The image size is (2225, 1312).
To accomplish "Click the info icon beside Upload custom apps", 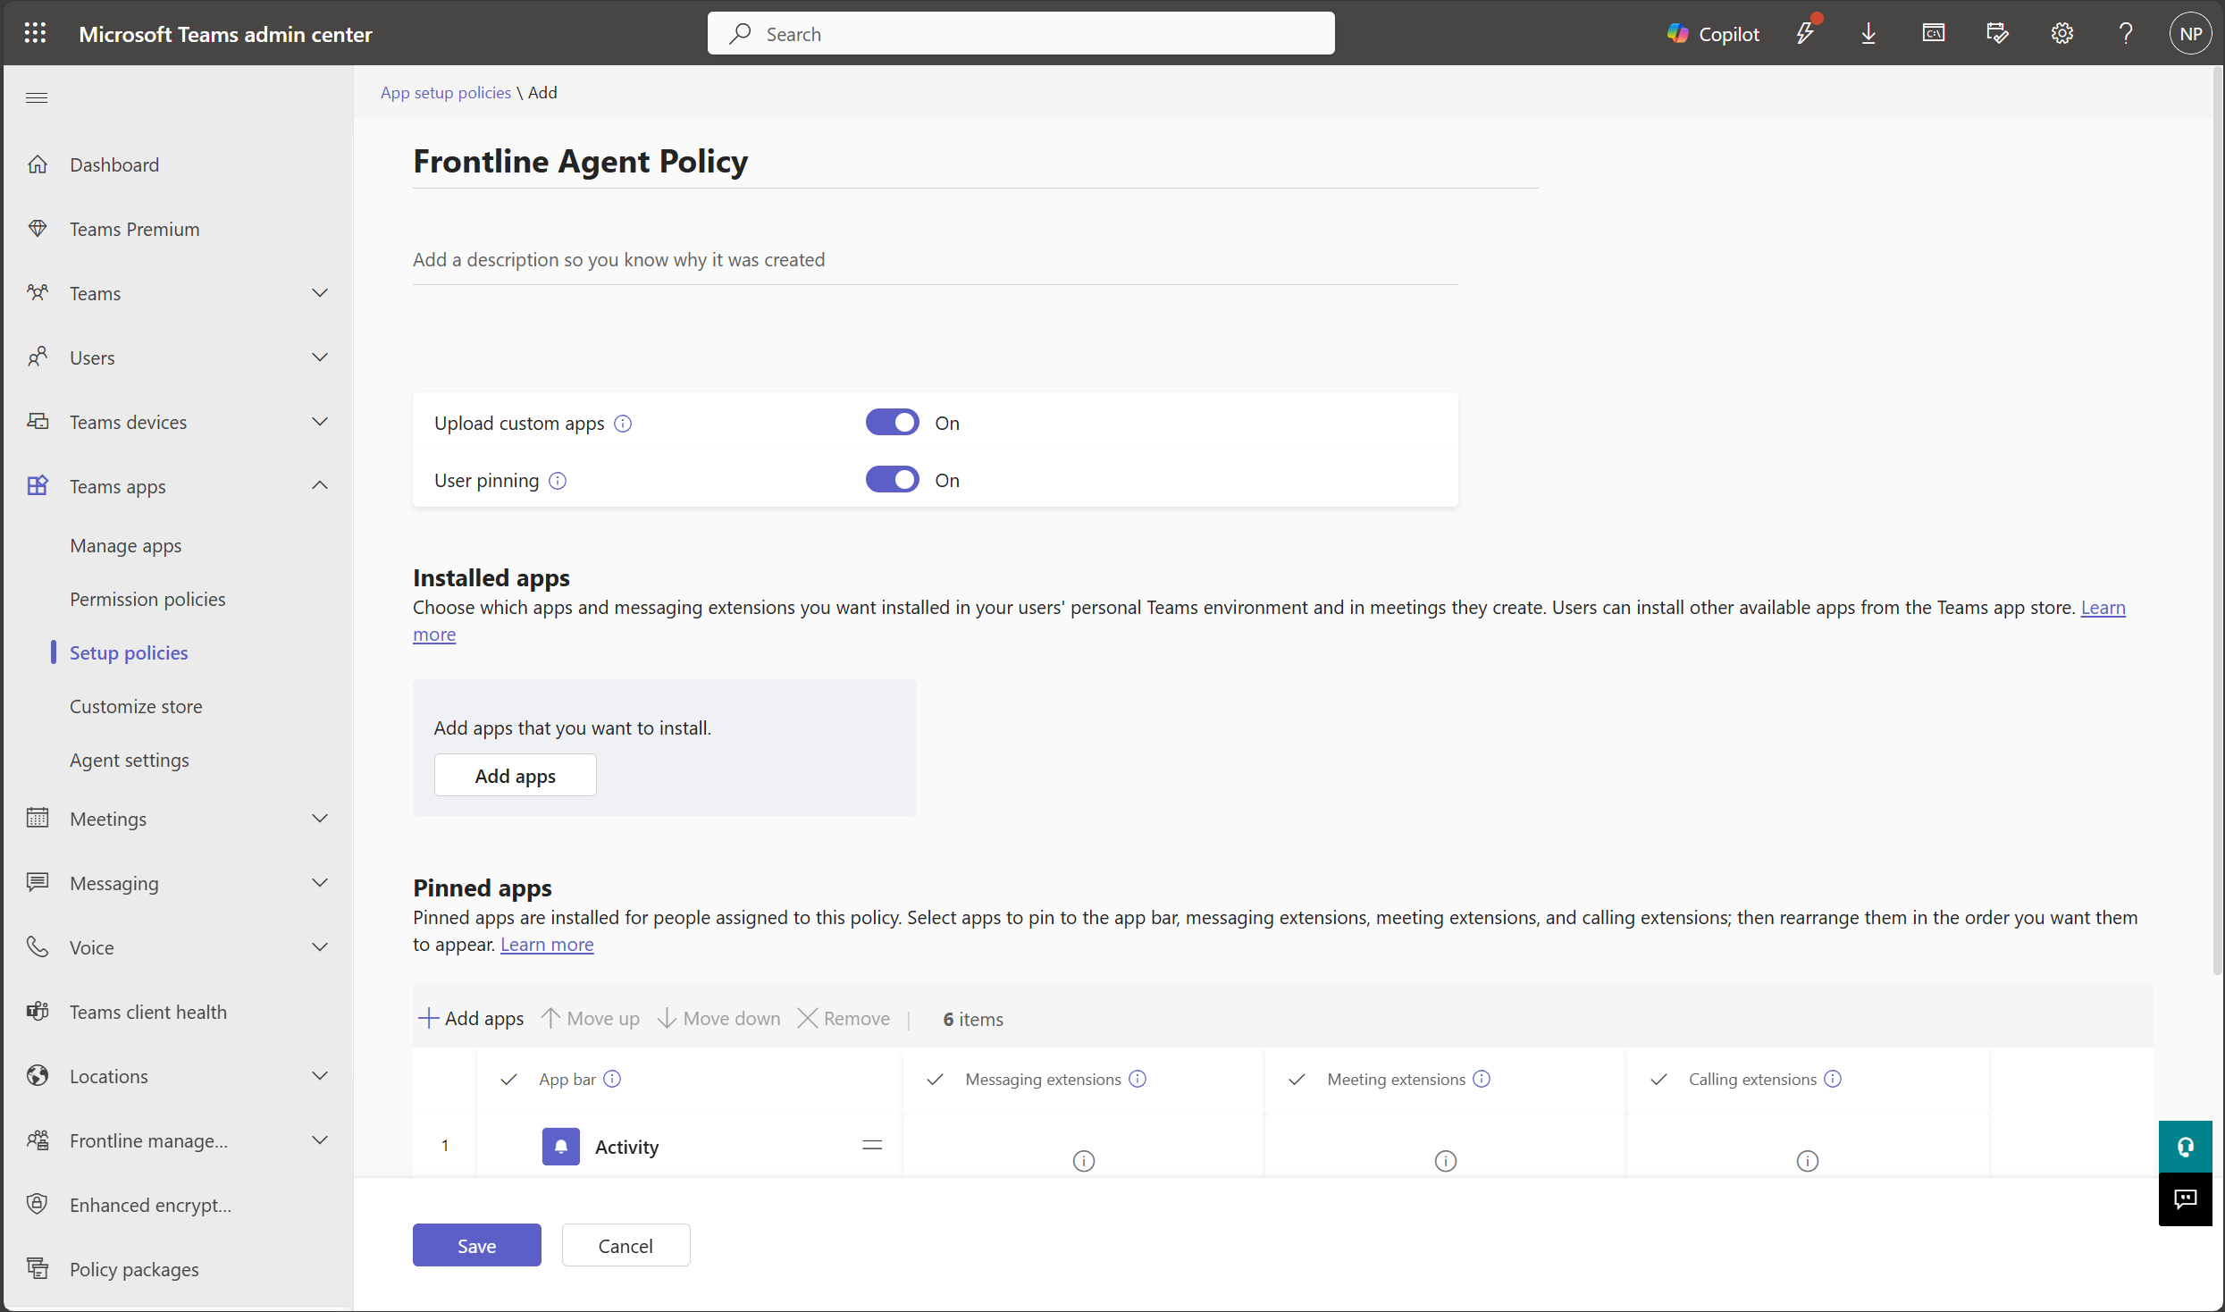I will [x=623, y=424].
